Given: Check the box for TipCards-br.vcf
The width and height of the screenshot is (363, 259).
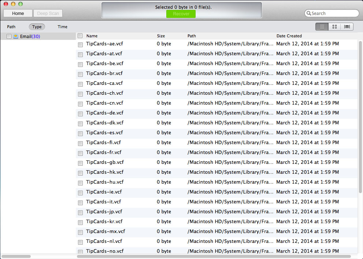Looking at the screenshot, I should (x=80, y=74).
